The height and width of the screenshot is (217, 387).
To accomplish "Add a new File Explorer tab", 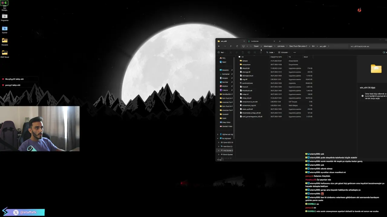I will coord(280,41).
